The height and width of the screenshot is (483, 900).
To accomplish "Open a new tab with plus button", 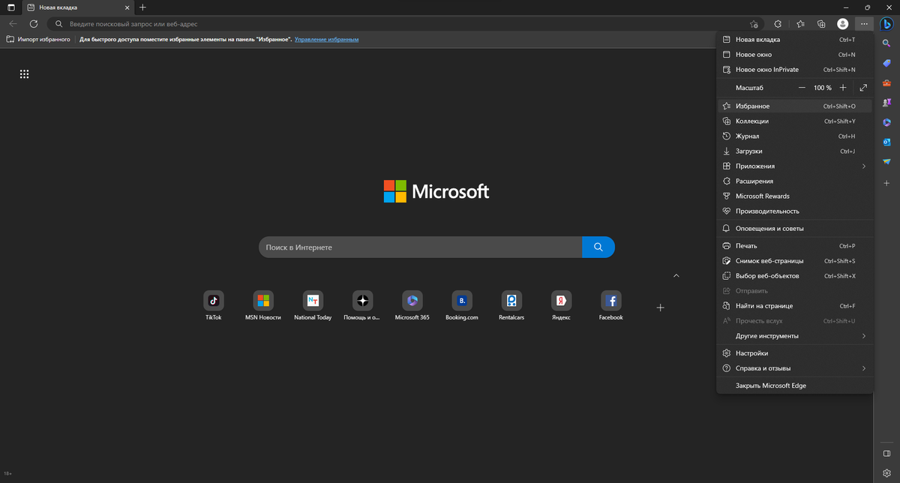I will pyautogui.click(x=142, y=7).
